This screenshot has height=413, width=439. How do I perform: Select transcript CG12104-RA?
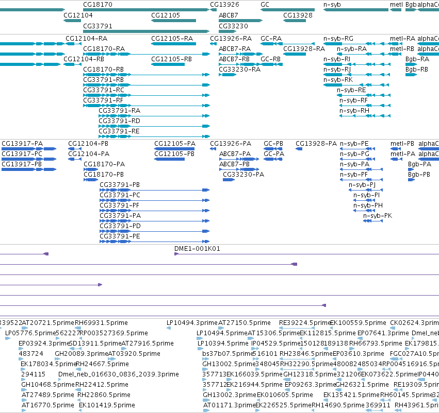tap(87, 39)
